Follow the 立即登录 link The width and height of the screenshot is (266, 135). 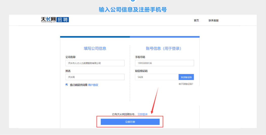point(143,114)
